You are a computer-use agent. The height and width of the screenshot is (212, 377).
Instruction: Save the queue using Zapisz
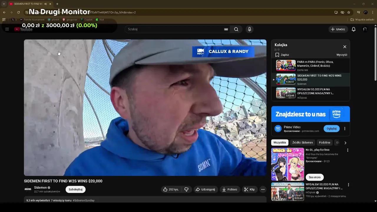pos(282,55)
